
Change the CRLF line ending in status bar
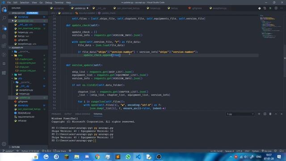(247, 151)
